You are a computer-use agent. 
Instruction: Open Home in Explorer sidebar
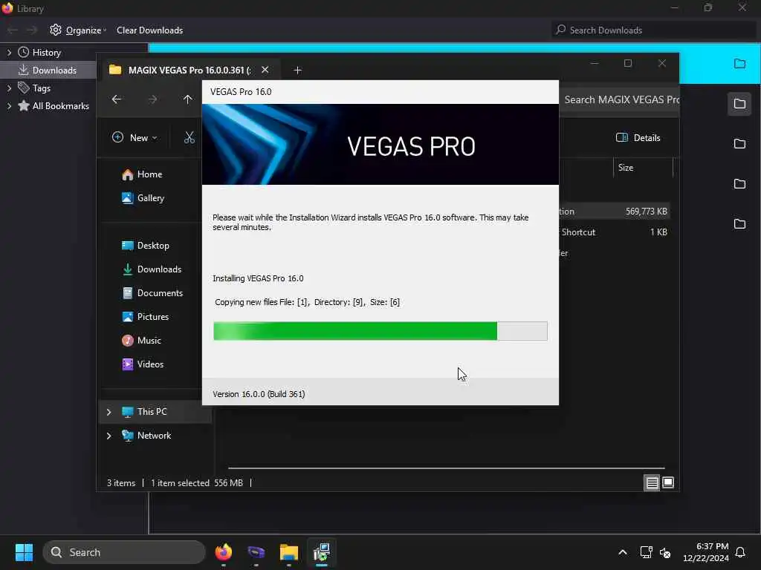(142, 174)
